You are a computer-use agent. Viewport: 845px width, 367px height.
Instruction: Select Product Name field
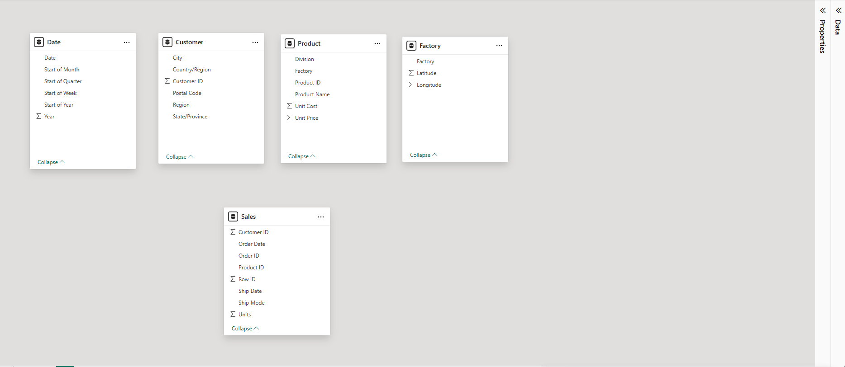[x=334, y=94]
